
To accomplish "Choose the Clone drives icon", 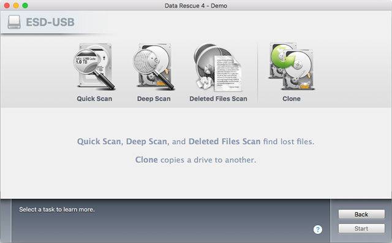I will [x=292, y=66].
